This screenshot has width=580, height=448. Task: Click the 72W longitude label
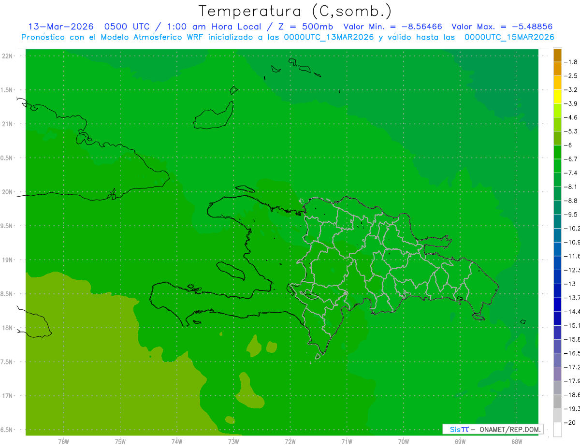click(x=290, y=442)
